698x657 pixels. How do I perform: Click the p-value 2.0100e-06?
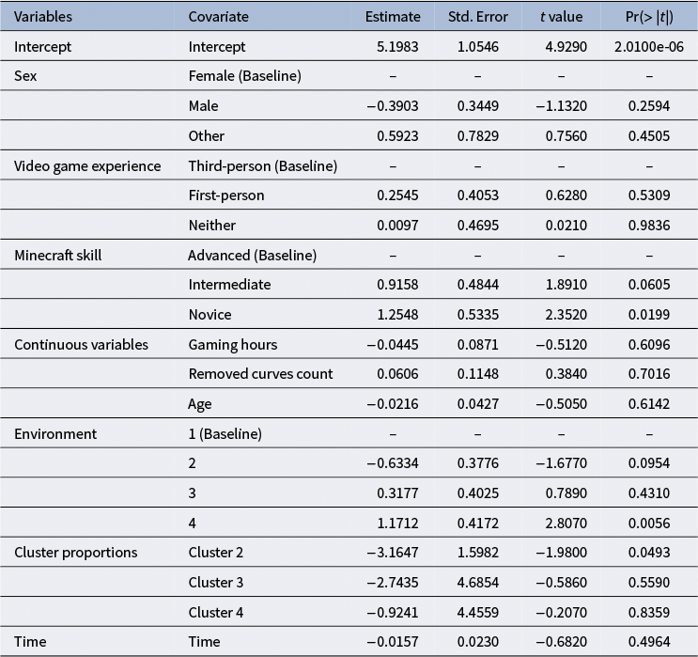tap(649, 47)
